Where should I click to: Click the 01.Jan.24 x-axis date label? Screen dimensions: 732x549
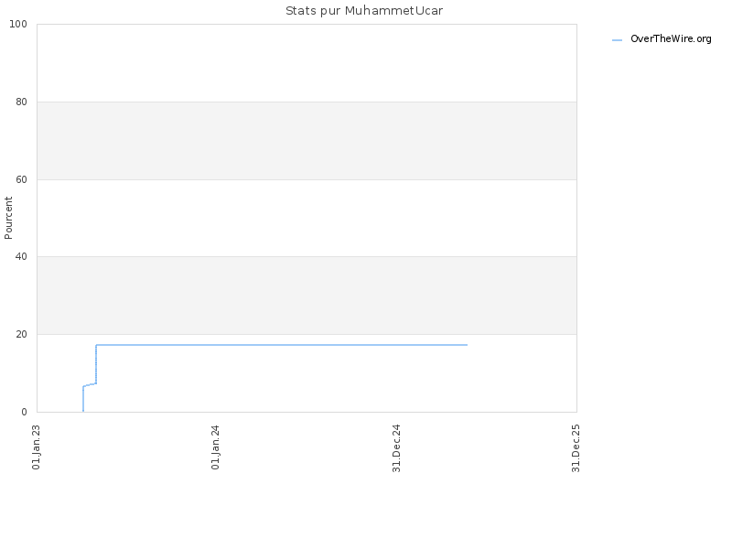(x=216, y=447)
